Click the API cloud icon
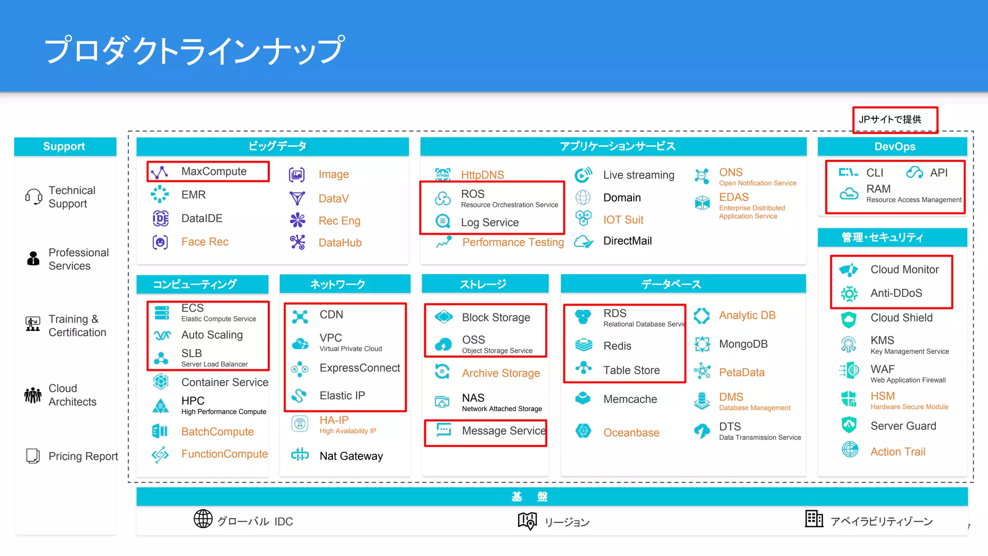 [915, 172]
